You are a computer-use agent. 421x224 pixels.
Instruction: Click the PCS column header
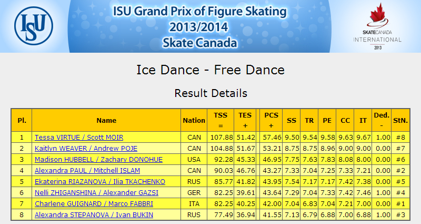[271, 120]
